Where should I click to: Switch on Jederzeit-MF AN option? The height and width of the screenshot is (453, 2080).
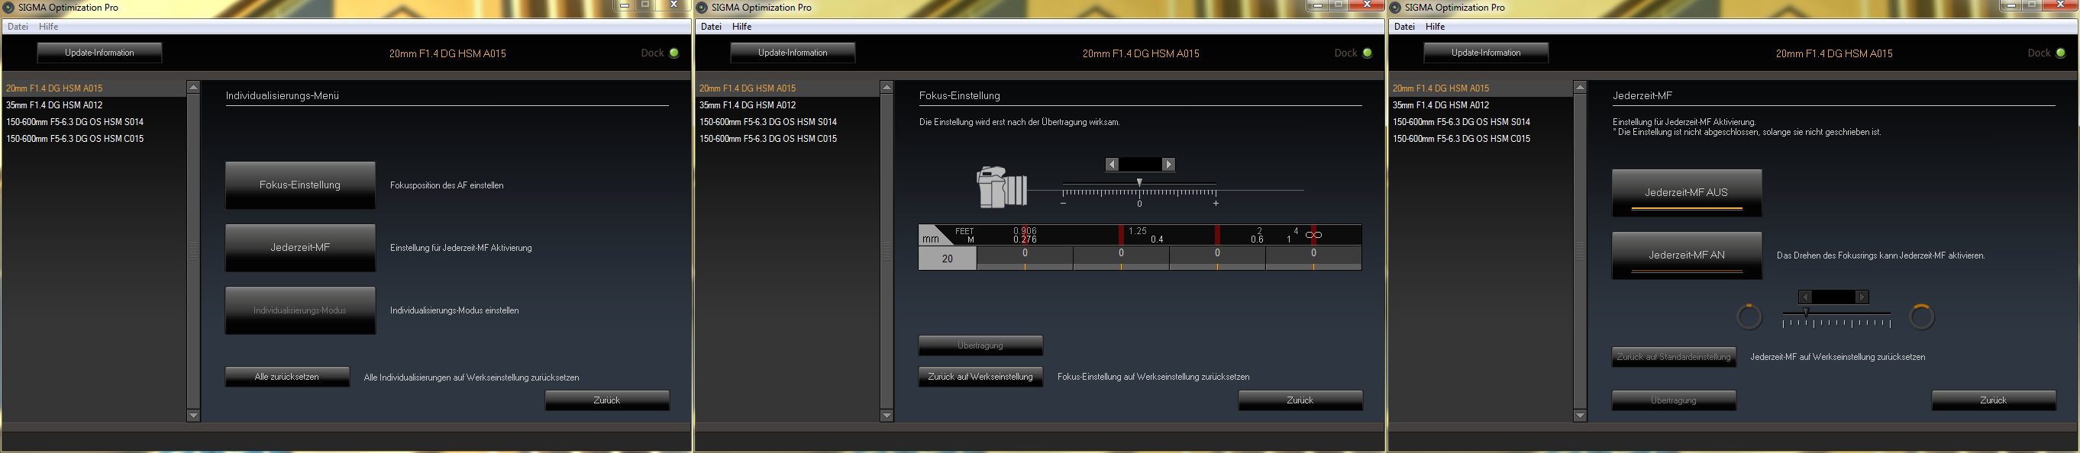(x=1687, y=255)
